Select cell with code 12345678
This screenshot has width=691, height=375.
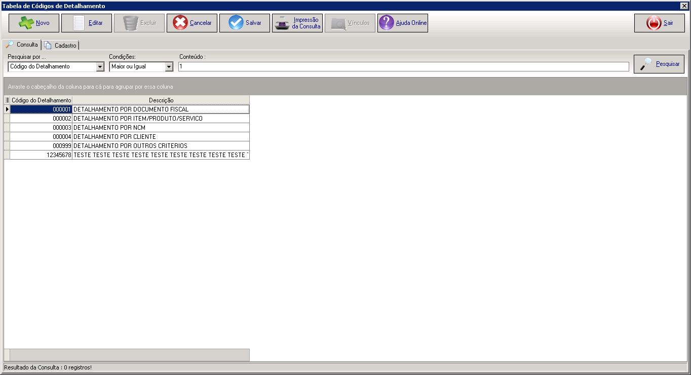42,155
